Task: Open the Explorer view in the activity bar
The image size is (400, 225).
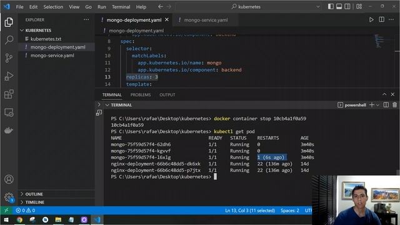Action: (9, 22)
